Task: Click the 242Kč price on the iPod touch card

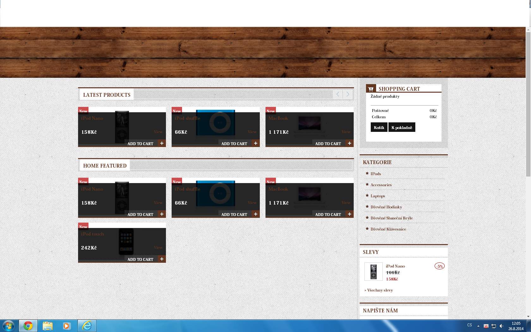Action: [89, 248]
